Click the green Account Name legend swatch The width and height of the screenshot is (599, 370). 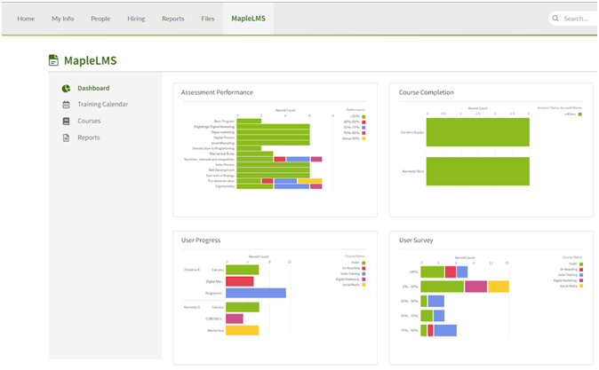coord(580,114)
